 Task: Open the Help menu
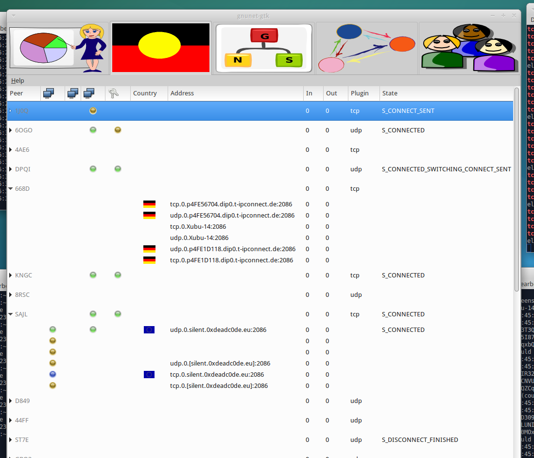[17, 81]
